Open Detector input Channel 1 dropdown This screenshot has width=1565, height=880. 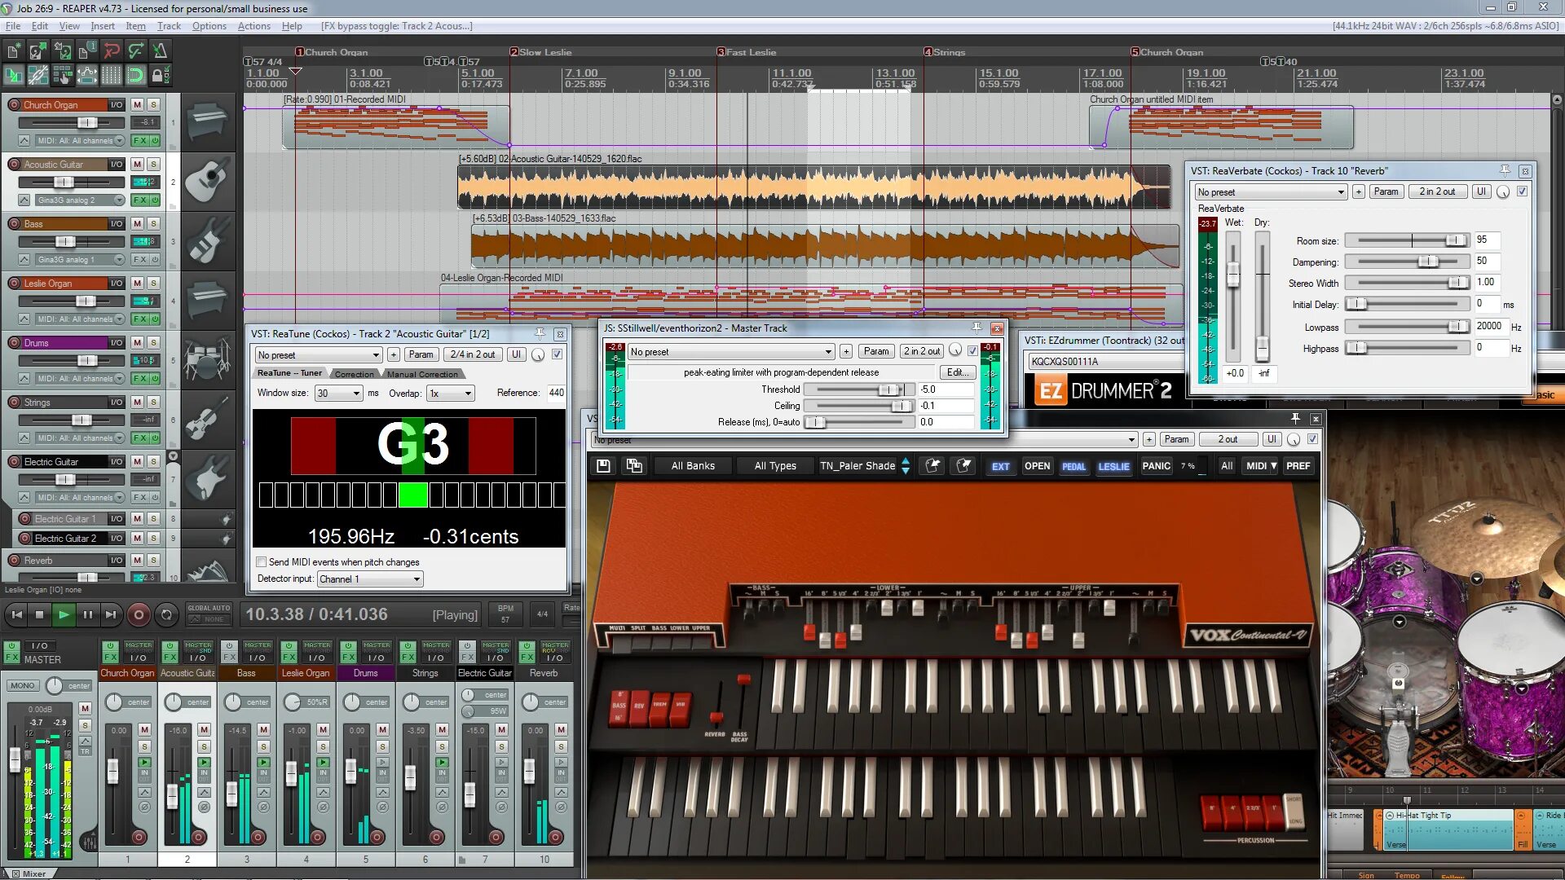click(370, 579)
